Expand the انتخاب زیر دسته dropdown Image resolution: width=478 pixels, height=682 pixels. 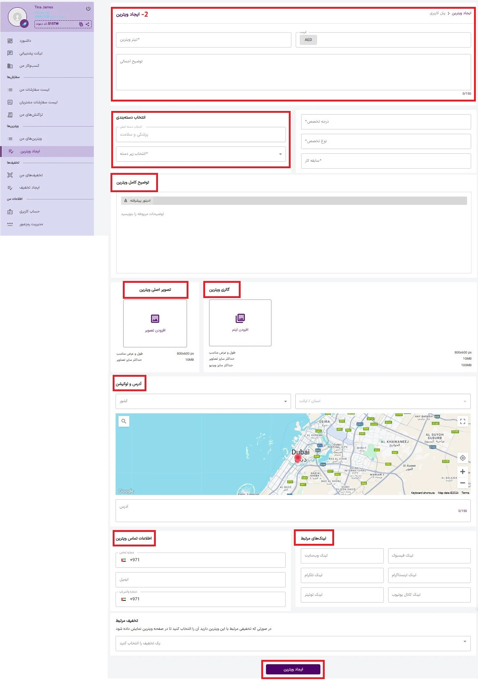tap(201, 154)
